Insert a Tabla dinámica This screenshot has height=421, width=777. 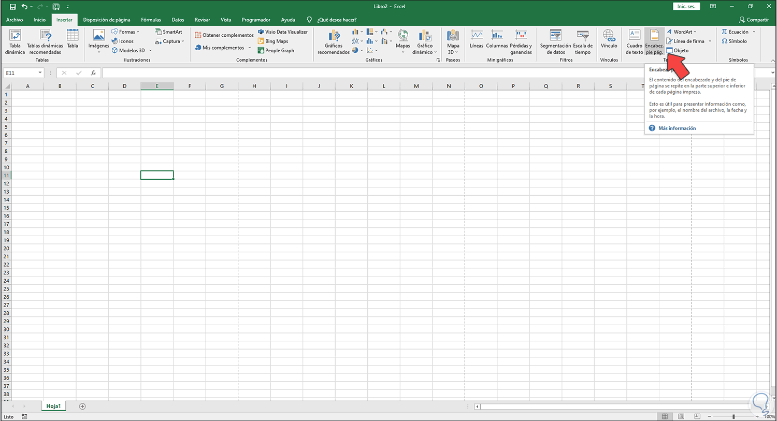pyautogui.click(x=15, y=42)
